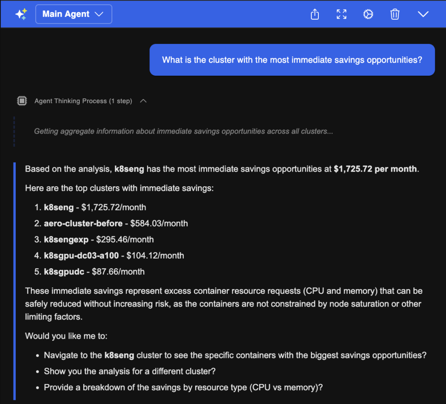Image resolution: width=446 pixels, height=404 pixels.
Task: Click the Getting aggregate information status text
Action: pyautogui.click(x=183, y=131)
